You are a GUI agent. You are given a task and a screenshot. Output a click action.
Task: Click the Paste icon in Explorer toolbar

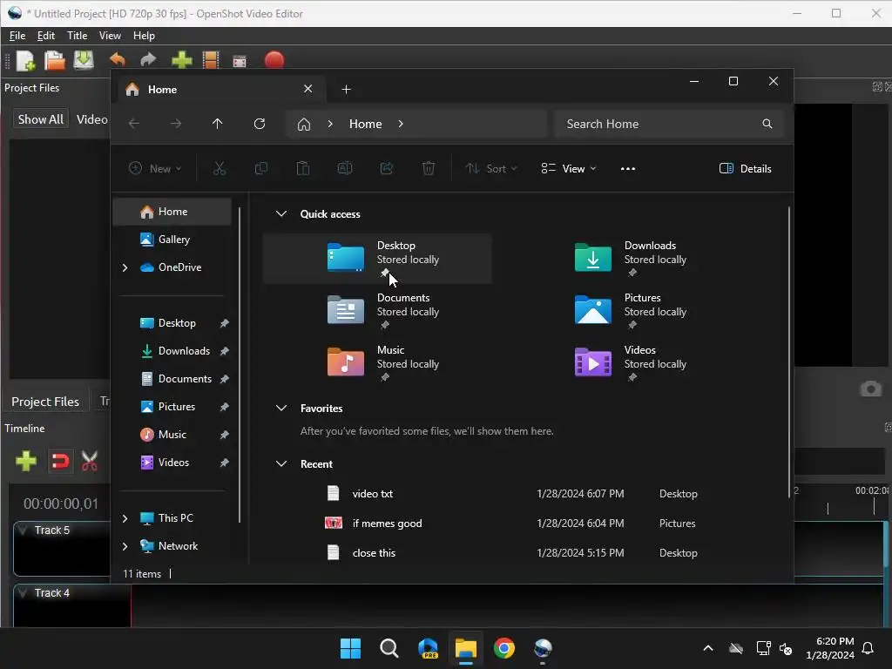(302, 168)
